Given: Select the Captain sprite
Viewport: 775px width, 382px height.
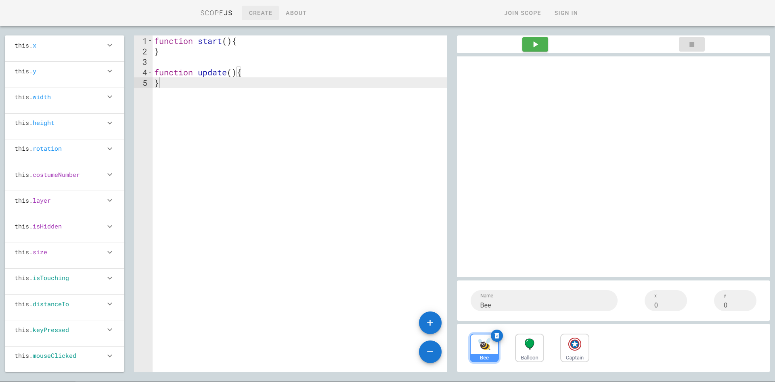Looking at the screenshot, I should click(x=574, y=348).
